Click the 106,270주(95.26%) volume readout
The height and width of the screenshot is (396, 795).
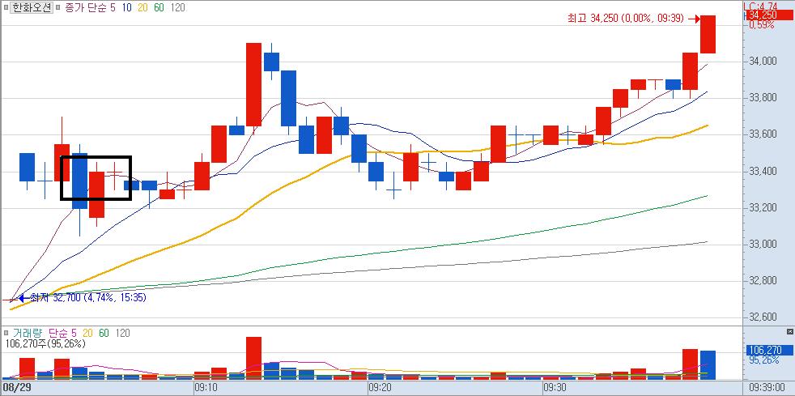point(45,344)
